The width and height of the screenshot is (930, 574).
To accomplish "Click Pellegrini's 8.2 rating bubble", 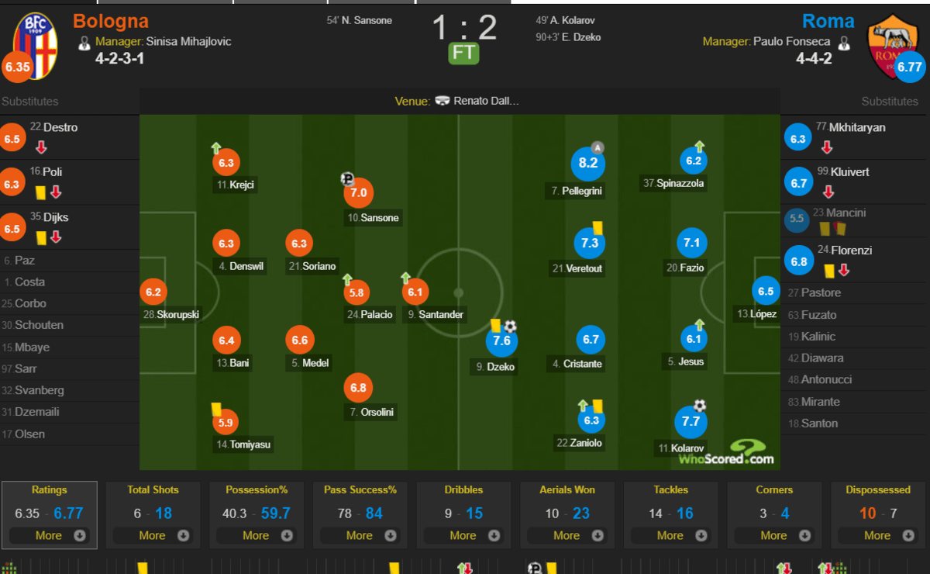I will [x=588, y=163].
